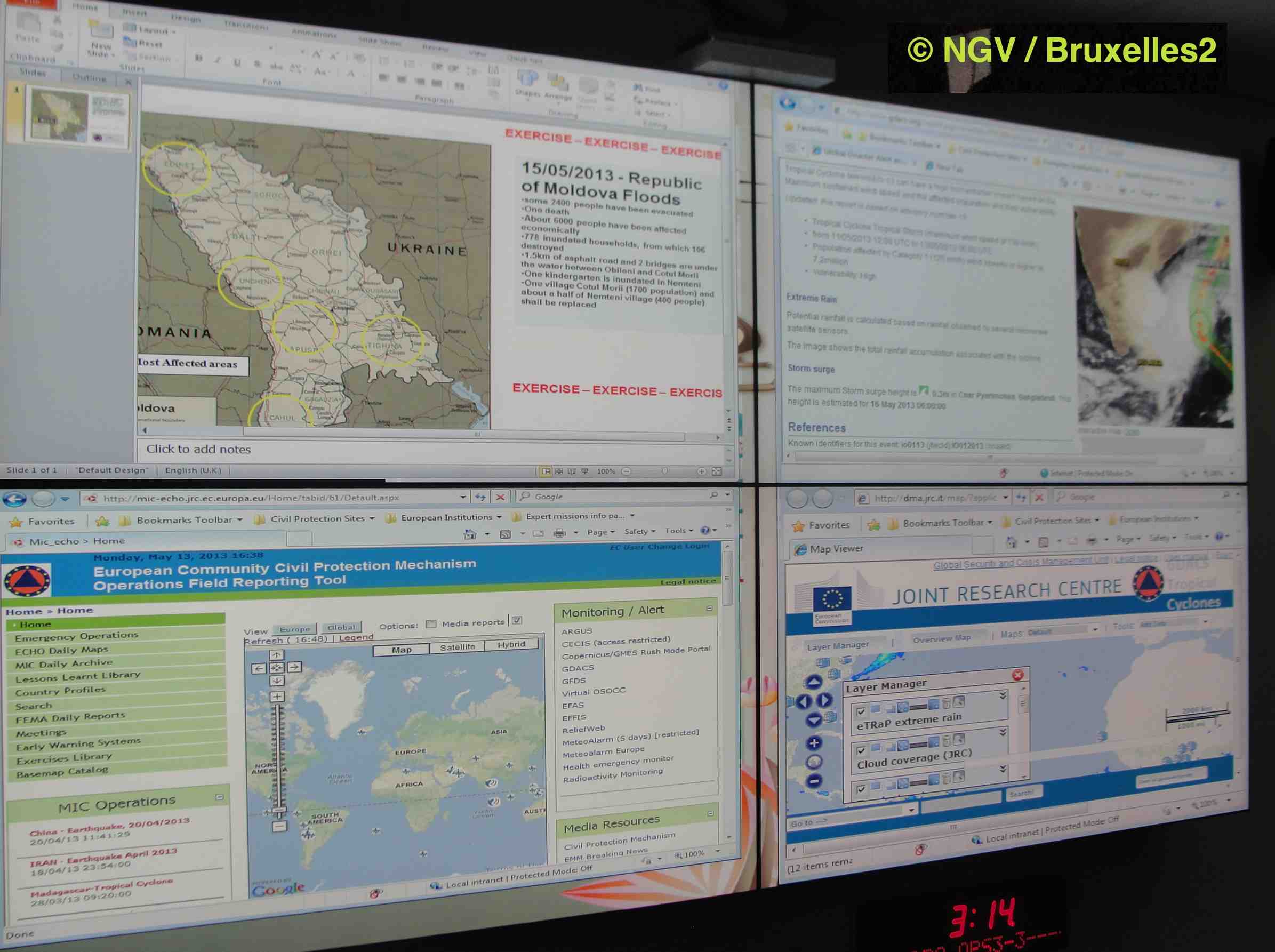This screenshot has width=1275, height=952.
Task: Click home icon in mic-echo browser toolbar
Action: (470, 534)
